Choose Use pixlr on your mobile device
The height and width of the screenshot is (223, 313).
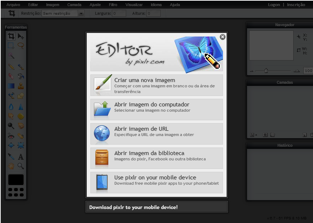[x=157, y=183]
